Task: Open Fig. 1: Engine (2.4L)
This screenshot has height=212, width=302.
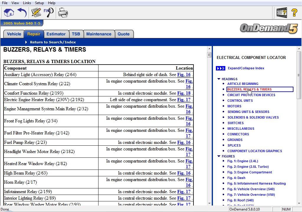Action: pyautogui.click(x=243, y=161)
